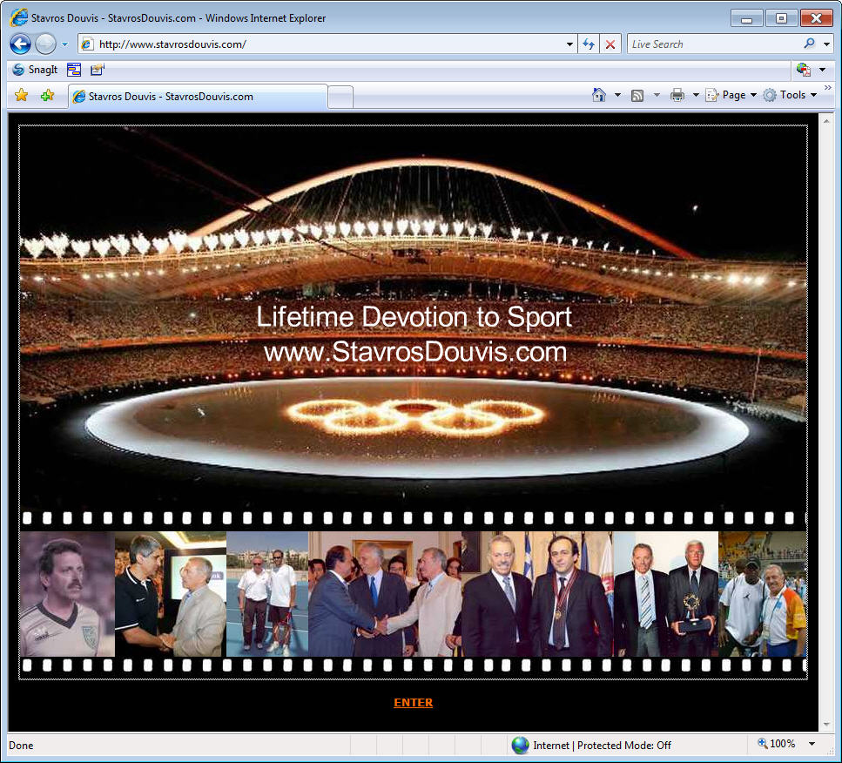Image resolution: width=842 pixels, height=763 pixels.
Task: Show more command bar items chevron
Action: (828, 88)
